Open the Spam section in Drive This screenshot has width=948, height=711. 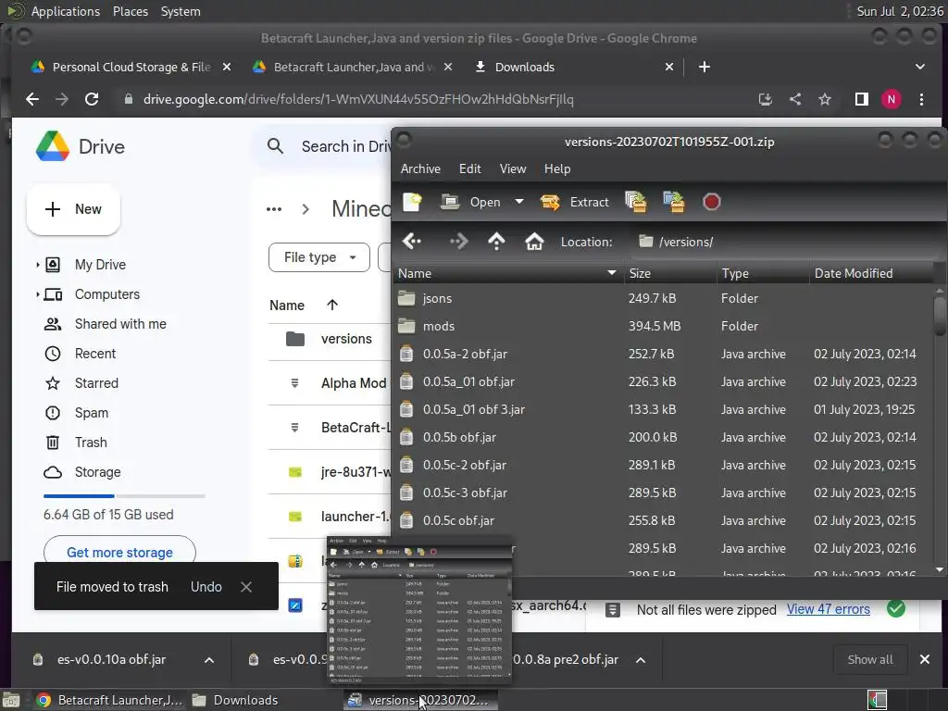[x=92, y=413]
